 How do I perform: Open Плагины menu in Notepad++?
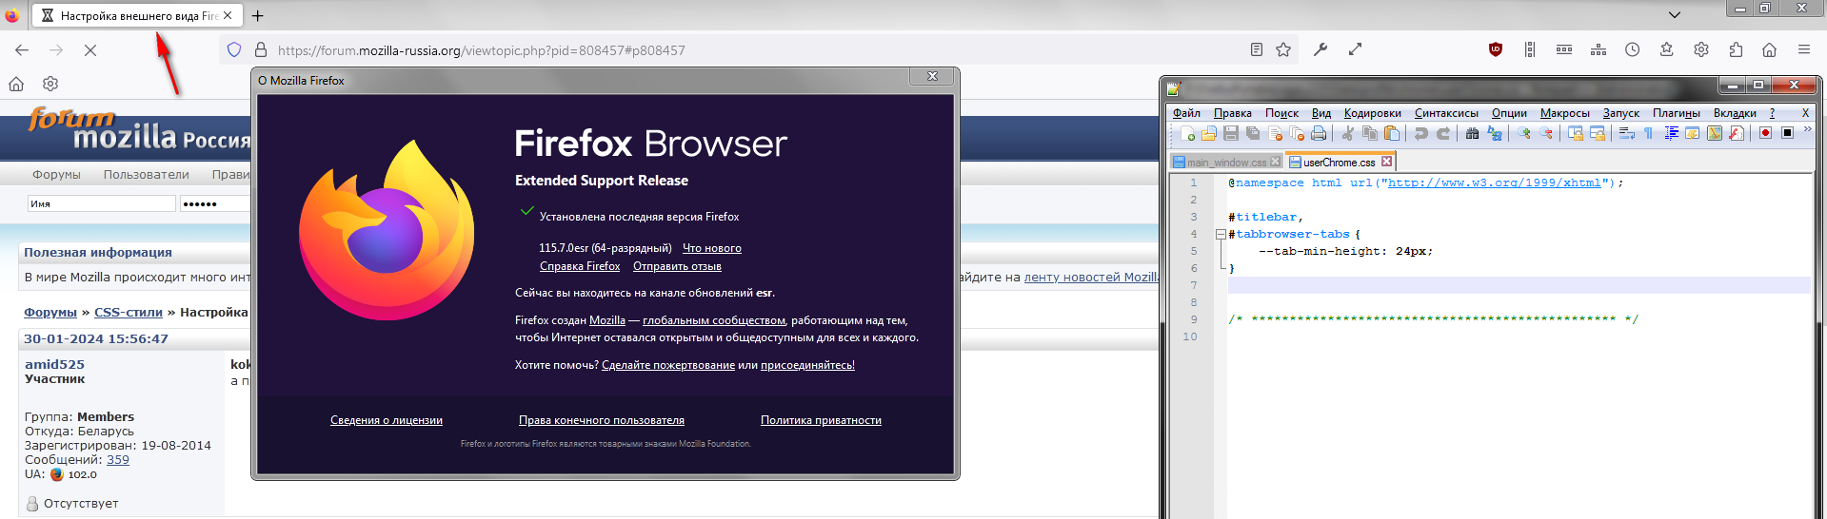[1676, 113]
